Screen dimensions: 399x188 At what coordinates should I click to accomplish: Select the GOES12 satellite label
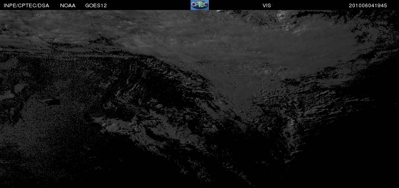point(96,5)
